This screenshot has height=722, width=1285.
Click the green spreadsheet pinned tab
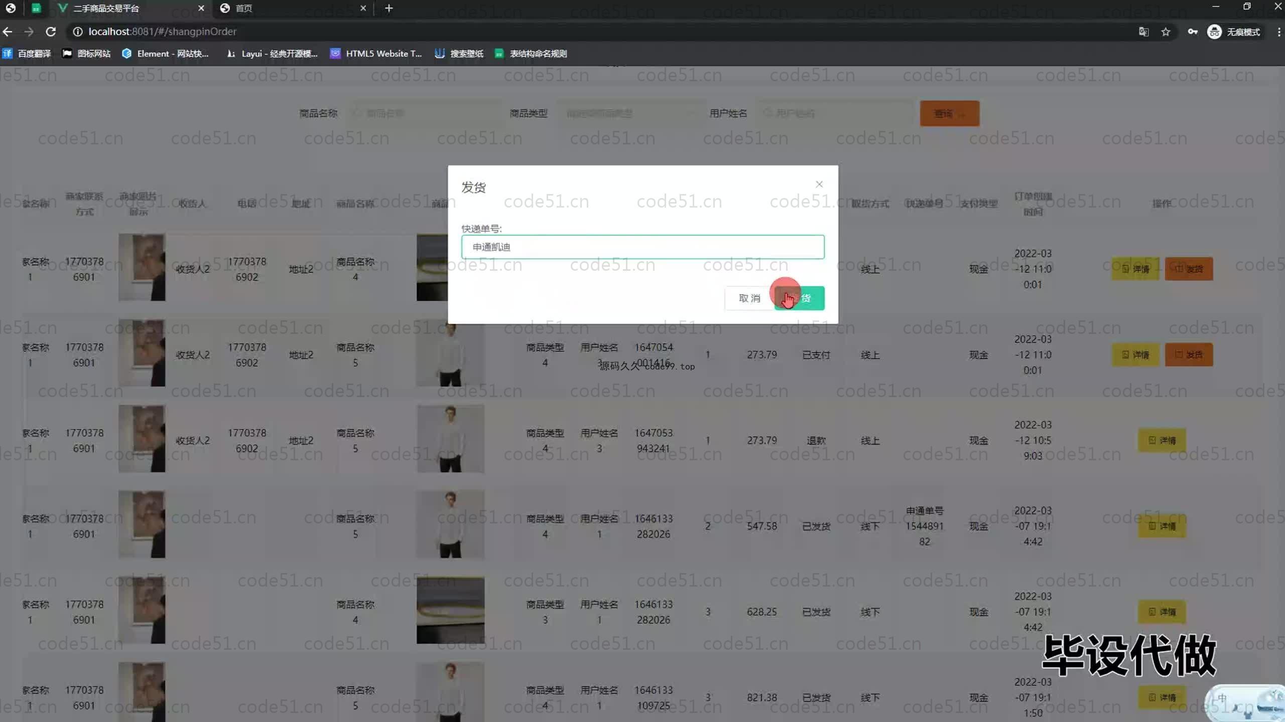point(36,8)
